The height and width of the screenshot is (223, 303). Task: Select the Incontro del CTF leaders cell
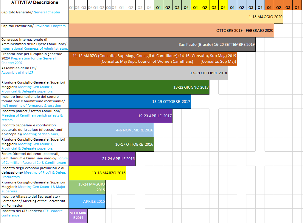point(35,216)
